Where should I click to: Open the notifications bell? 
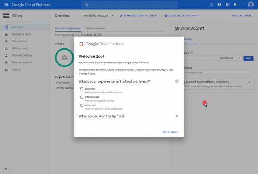click(235, 4)
